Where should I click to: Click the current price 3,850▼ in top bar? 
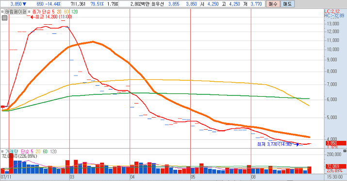point(18,4)
